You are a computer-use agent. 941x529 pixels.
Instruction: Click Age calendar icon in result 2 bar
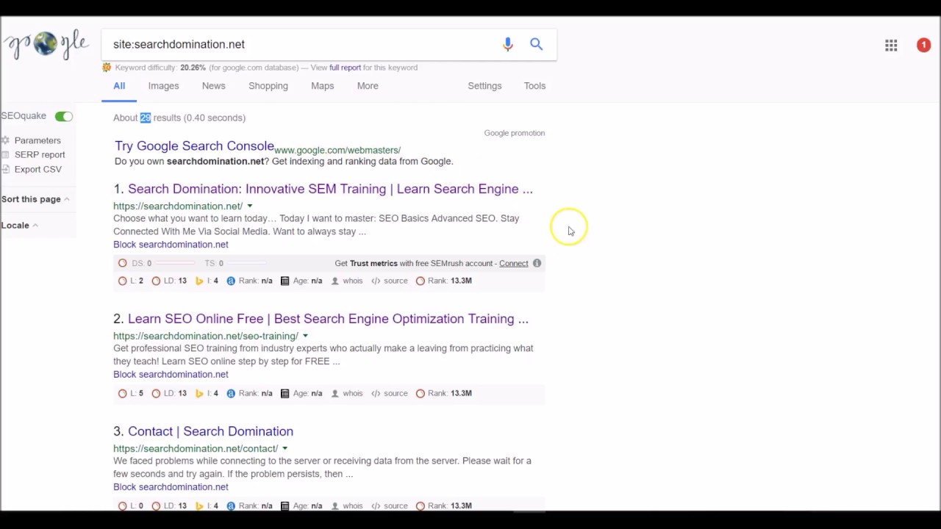(285, 393)
